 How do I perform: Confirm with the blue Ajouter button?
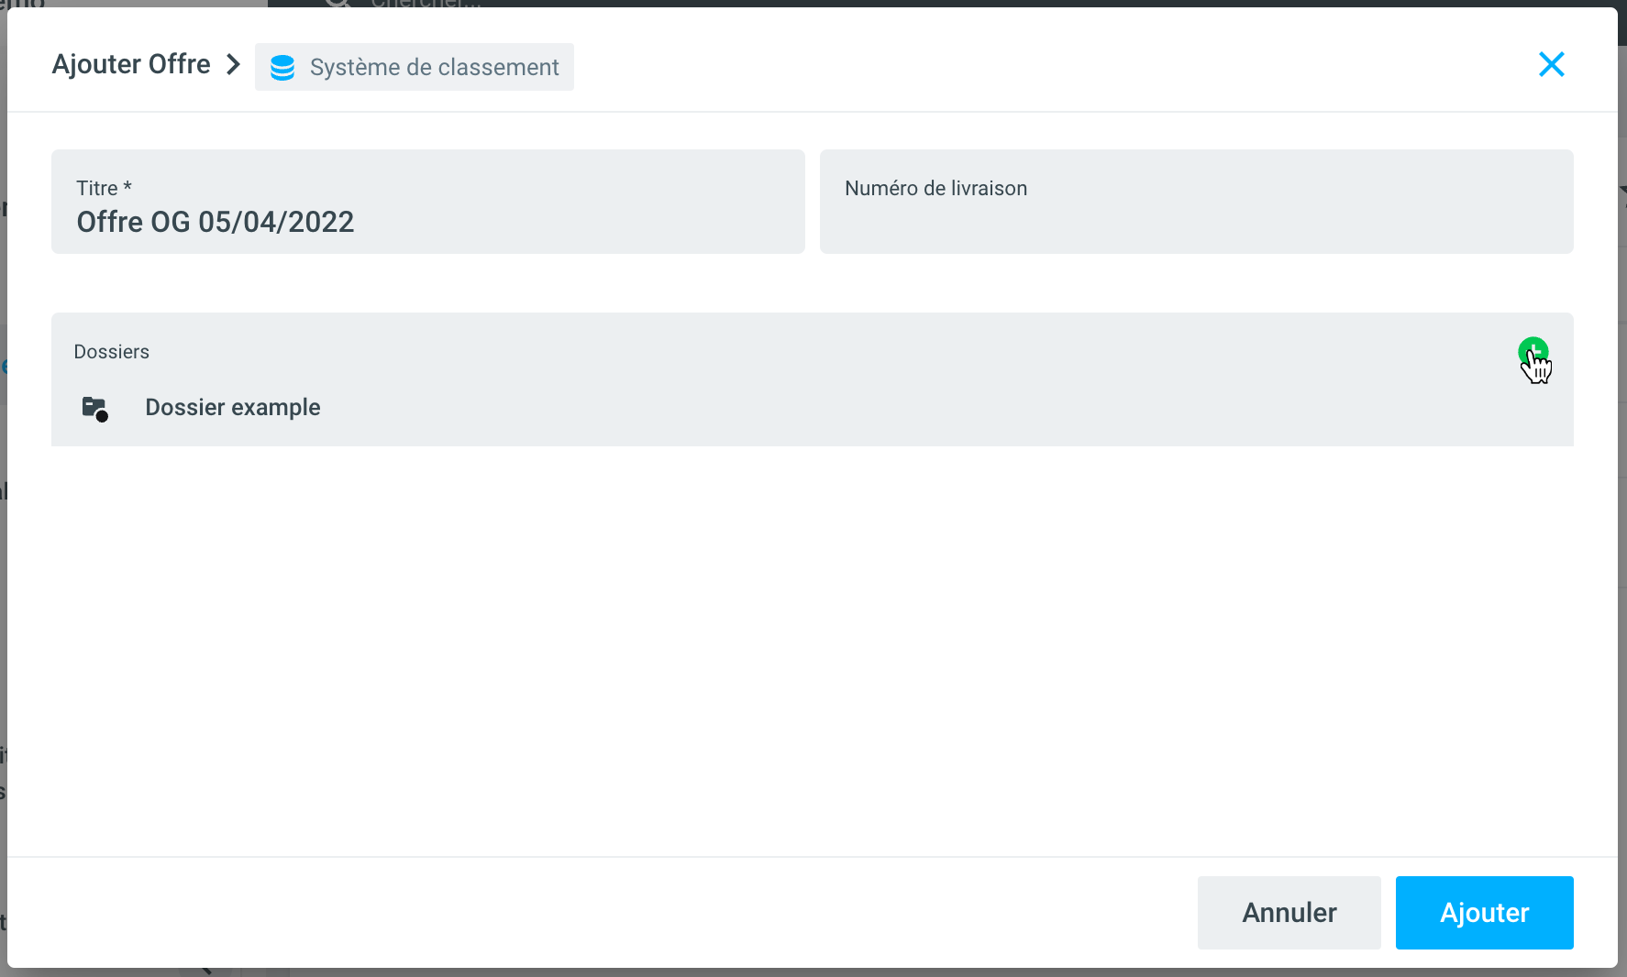[1484, 913]
